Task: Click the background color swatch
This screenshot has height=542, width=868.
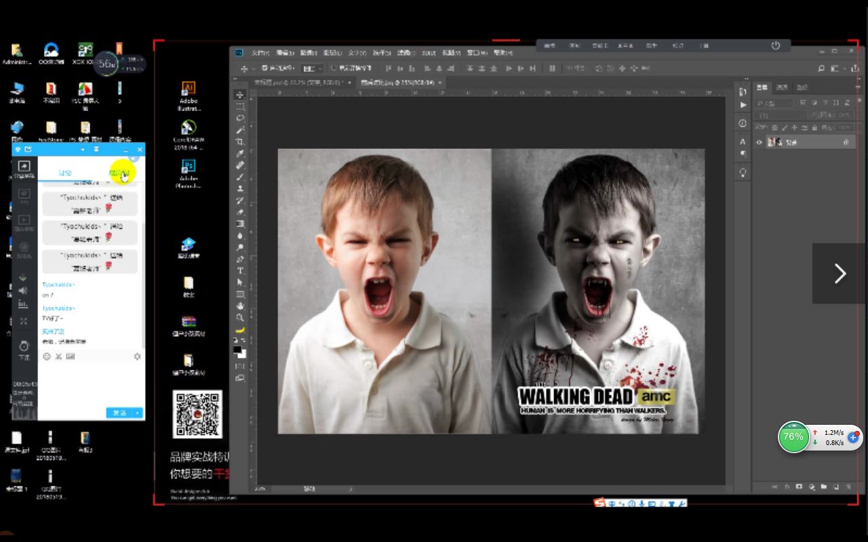Action: [243, 356]
